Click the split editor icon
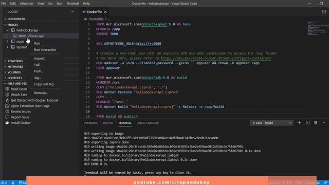This screenshot has width=329, height=185. click(324, 12)
